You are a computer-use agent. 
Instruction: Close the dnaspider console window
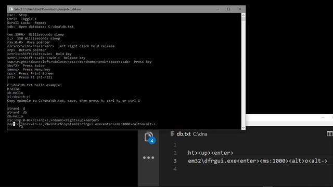[240, 9]
